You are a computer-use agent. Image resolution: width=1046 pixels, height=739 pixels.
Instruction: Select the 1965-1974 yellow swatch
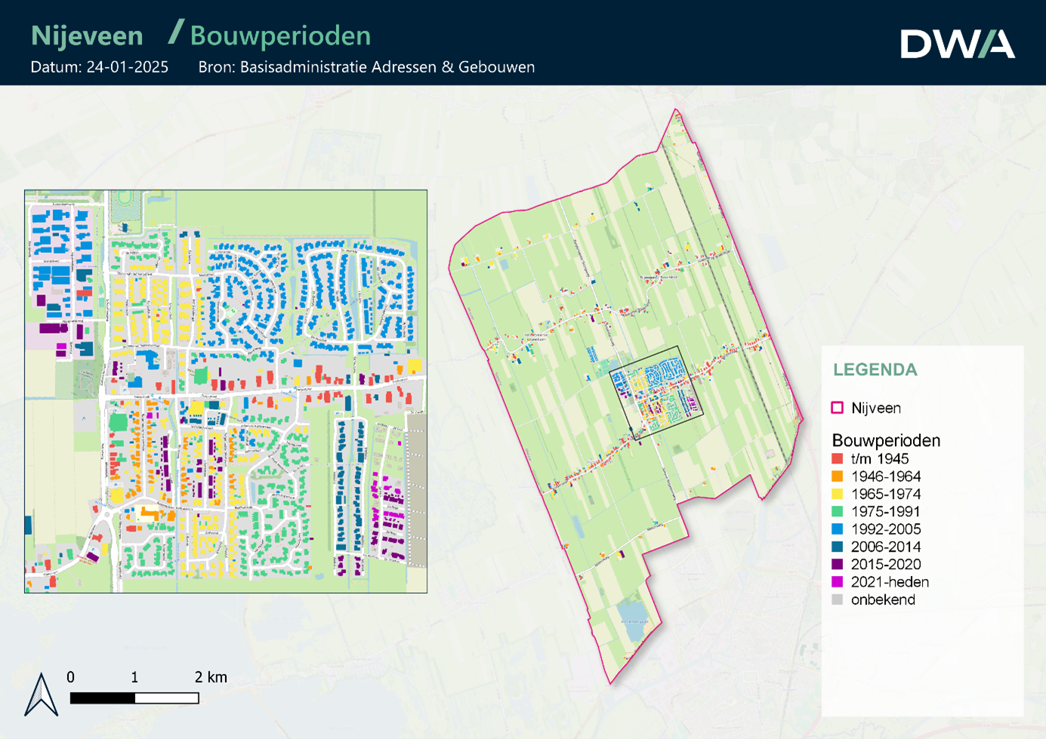pyautogui.click(x=837, y=494)
